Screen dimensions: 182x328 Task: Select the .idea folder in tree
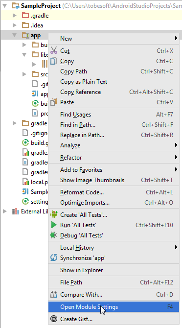click(37, 25)
